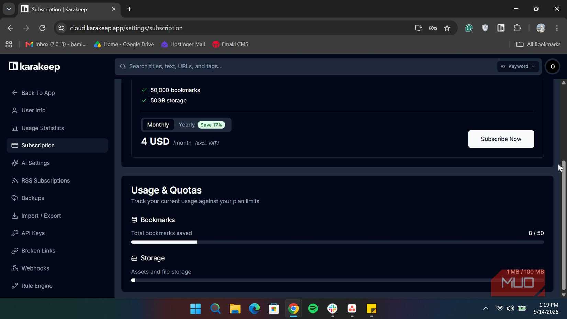
Task: Open the password manager key icon
Action: coord(433,28)
